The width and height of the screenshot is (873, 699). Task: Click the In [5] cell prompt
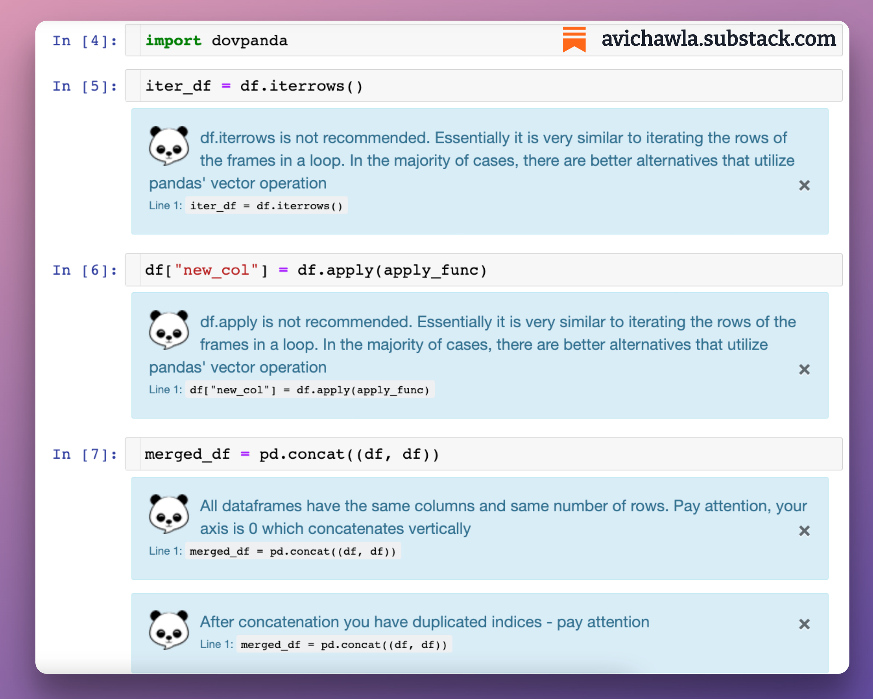click(85, 86)
